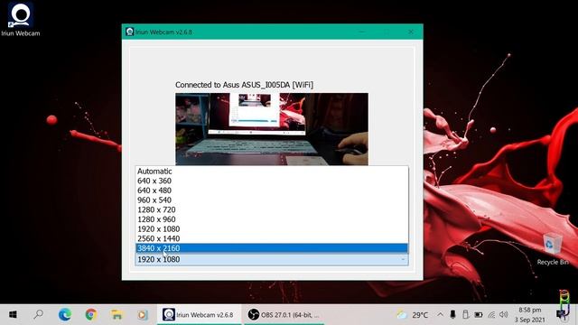Image resolution: width=578 pixels, height=325 pixels.
Task: Select highlighted 3840 x 2160 resolution
Action: point(272,248)
